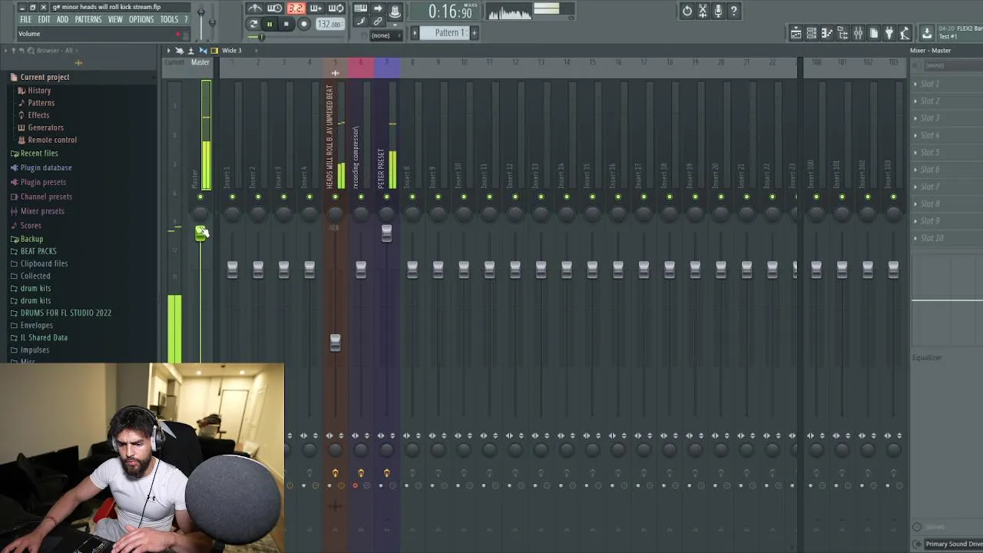
Task: Stop playback with the stop button
Action: click(x=286, y=24)
